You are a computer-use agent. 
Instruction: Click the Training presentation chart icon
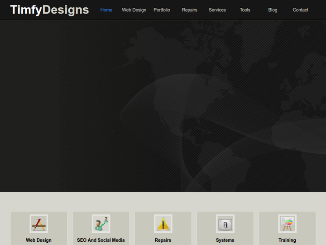pyautogui.click(x=288, y=224)
